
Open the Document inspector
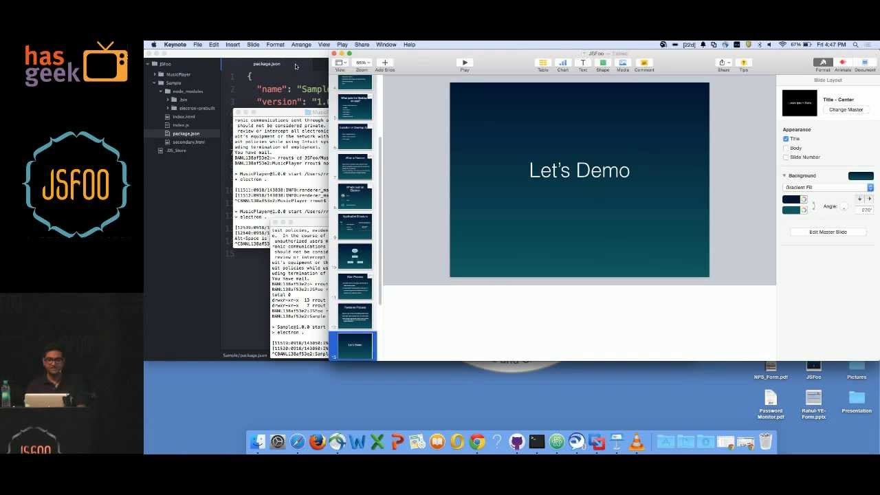pyautogui.click(x=865, y=63)
